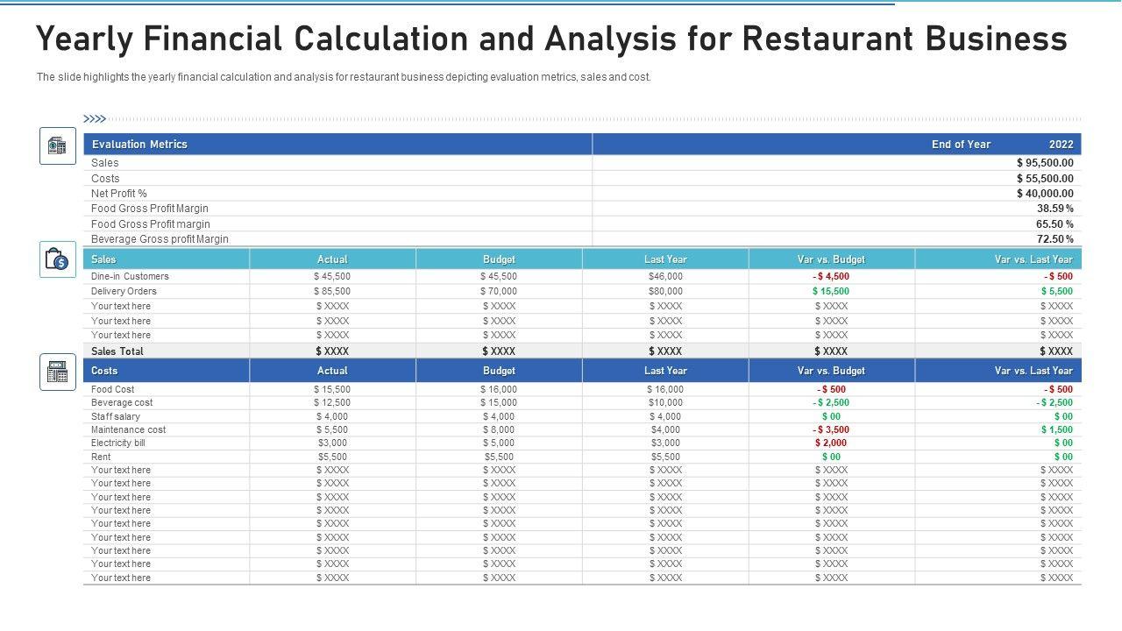Click the green $ 15,500 variance value
The width and height of the screenshot is (1122, 631).
[x=831, y=291]
